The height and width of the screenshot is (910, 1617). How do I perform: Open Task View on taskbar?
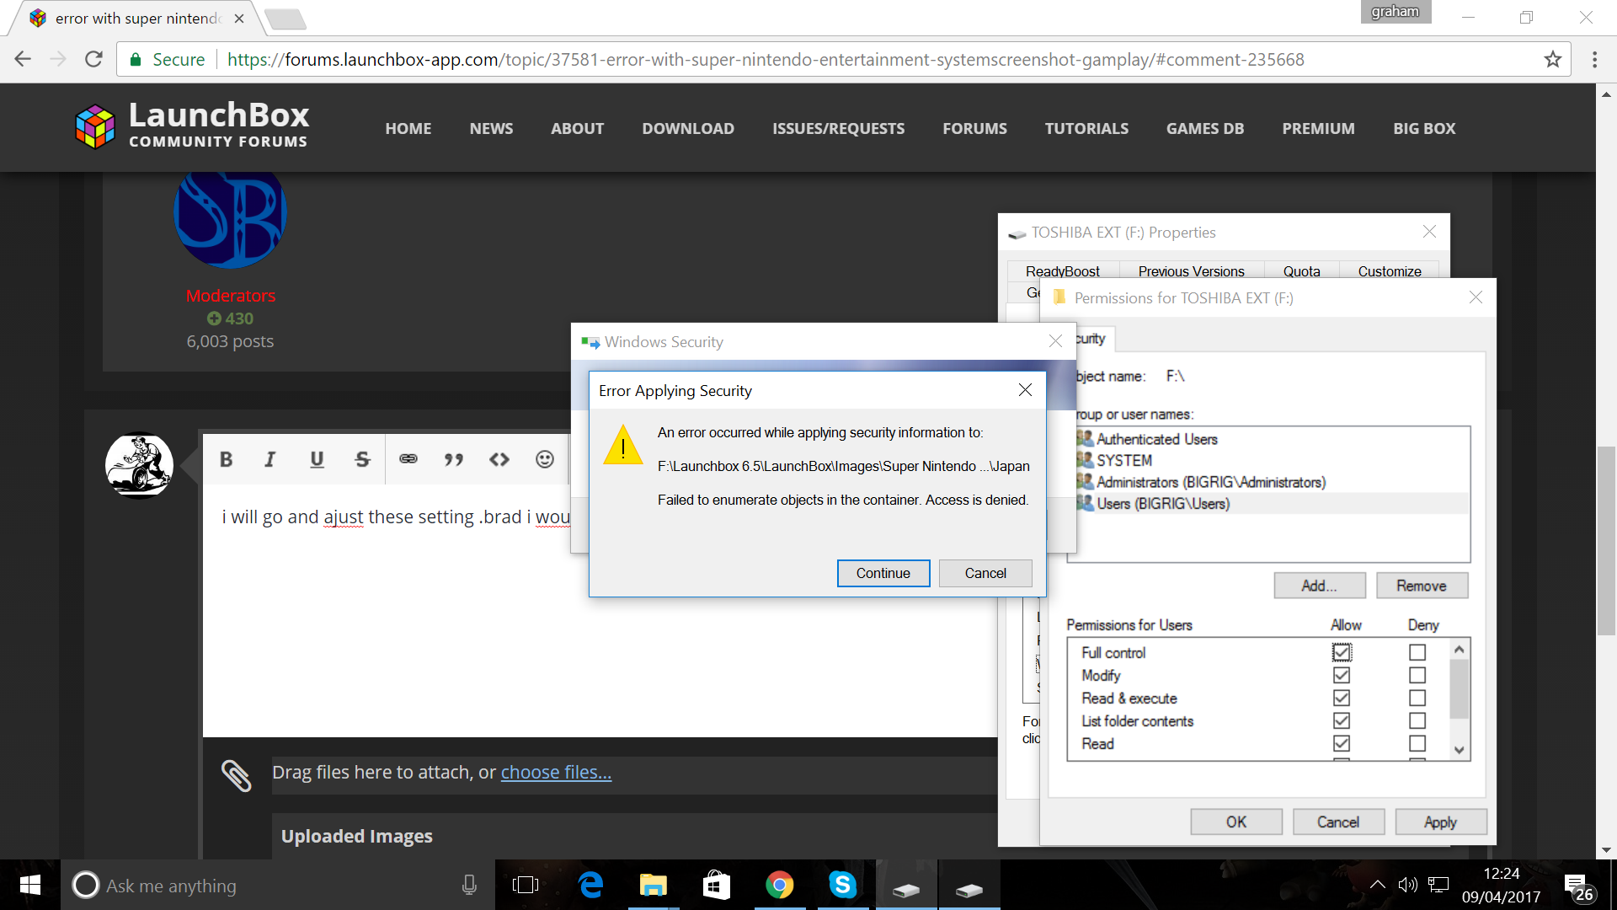point(525,885)
